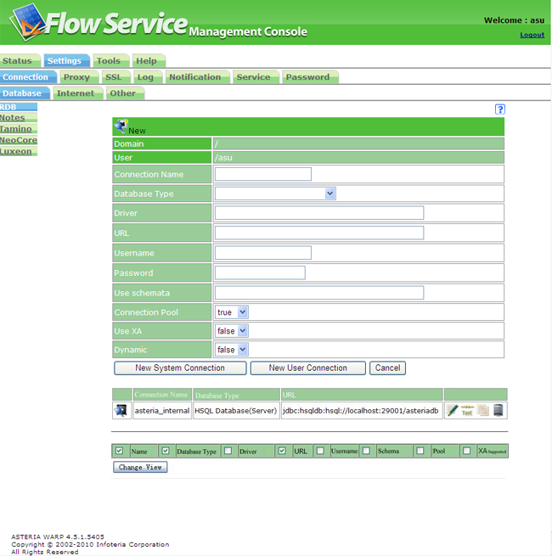Screen dimensions: 552x556
Task: Click the blue help question mark icon
Action: click(500, 110)
